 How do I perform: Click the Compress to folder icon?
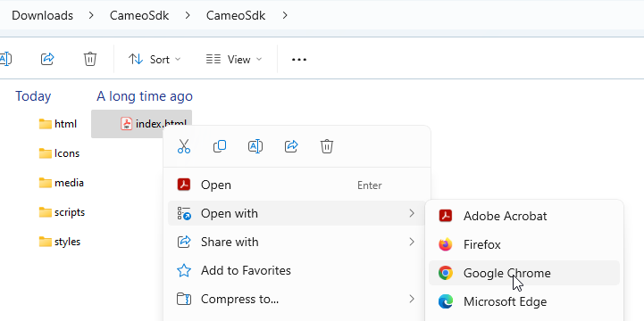(x=184, y=300)
